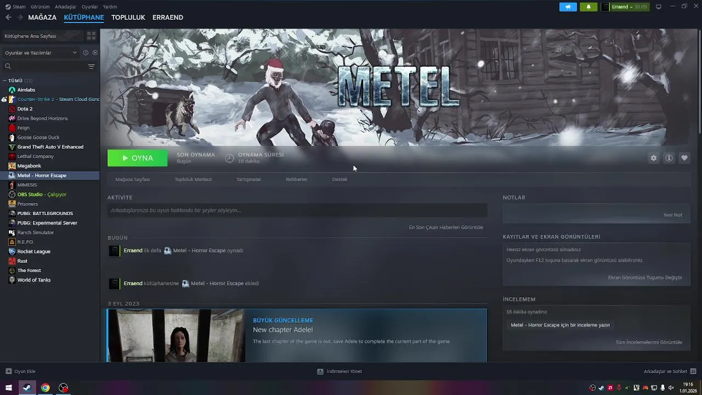The height and width of the screenshot is (395, 702).
Task: Open Ekran Görüntüsü Tuşumu Değiştir
Action: pyautogui.click(x=645, y=278)
